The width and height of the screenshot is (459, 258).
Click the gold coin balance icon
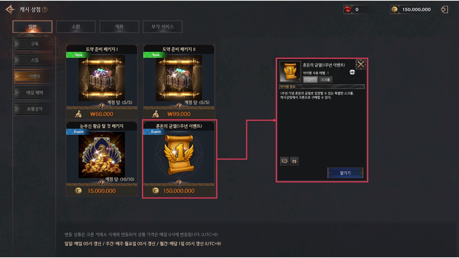pos(394,10)
